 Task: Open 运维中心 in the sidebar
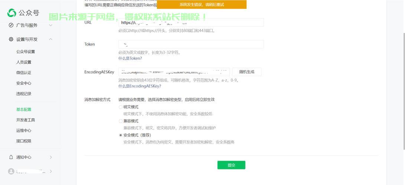(24, 131)
